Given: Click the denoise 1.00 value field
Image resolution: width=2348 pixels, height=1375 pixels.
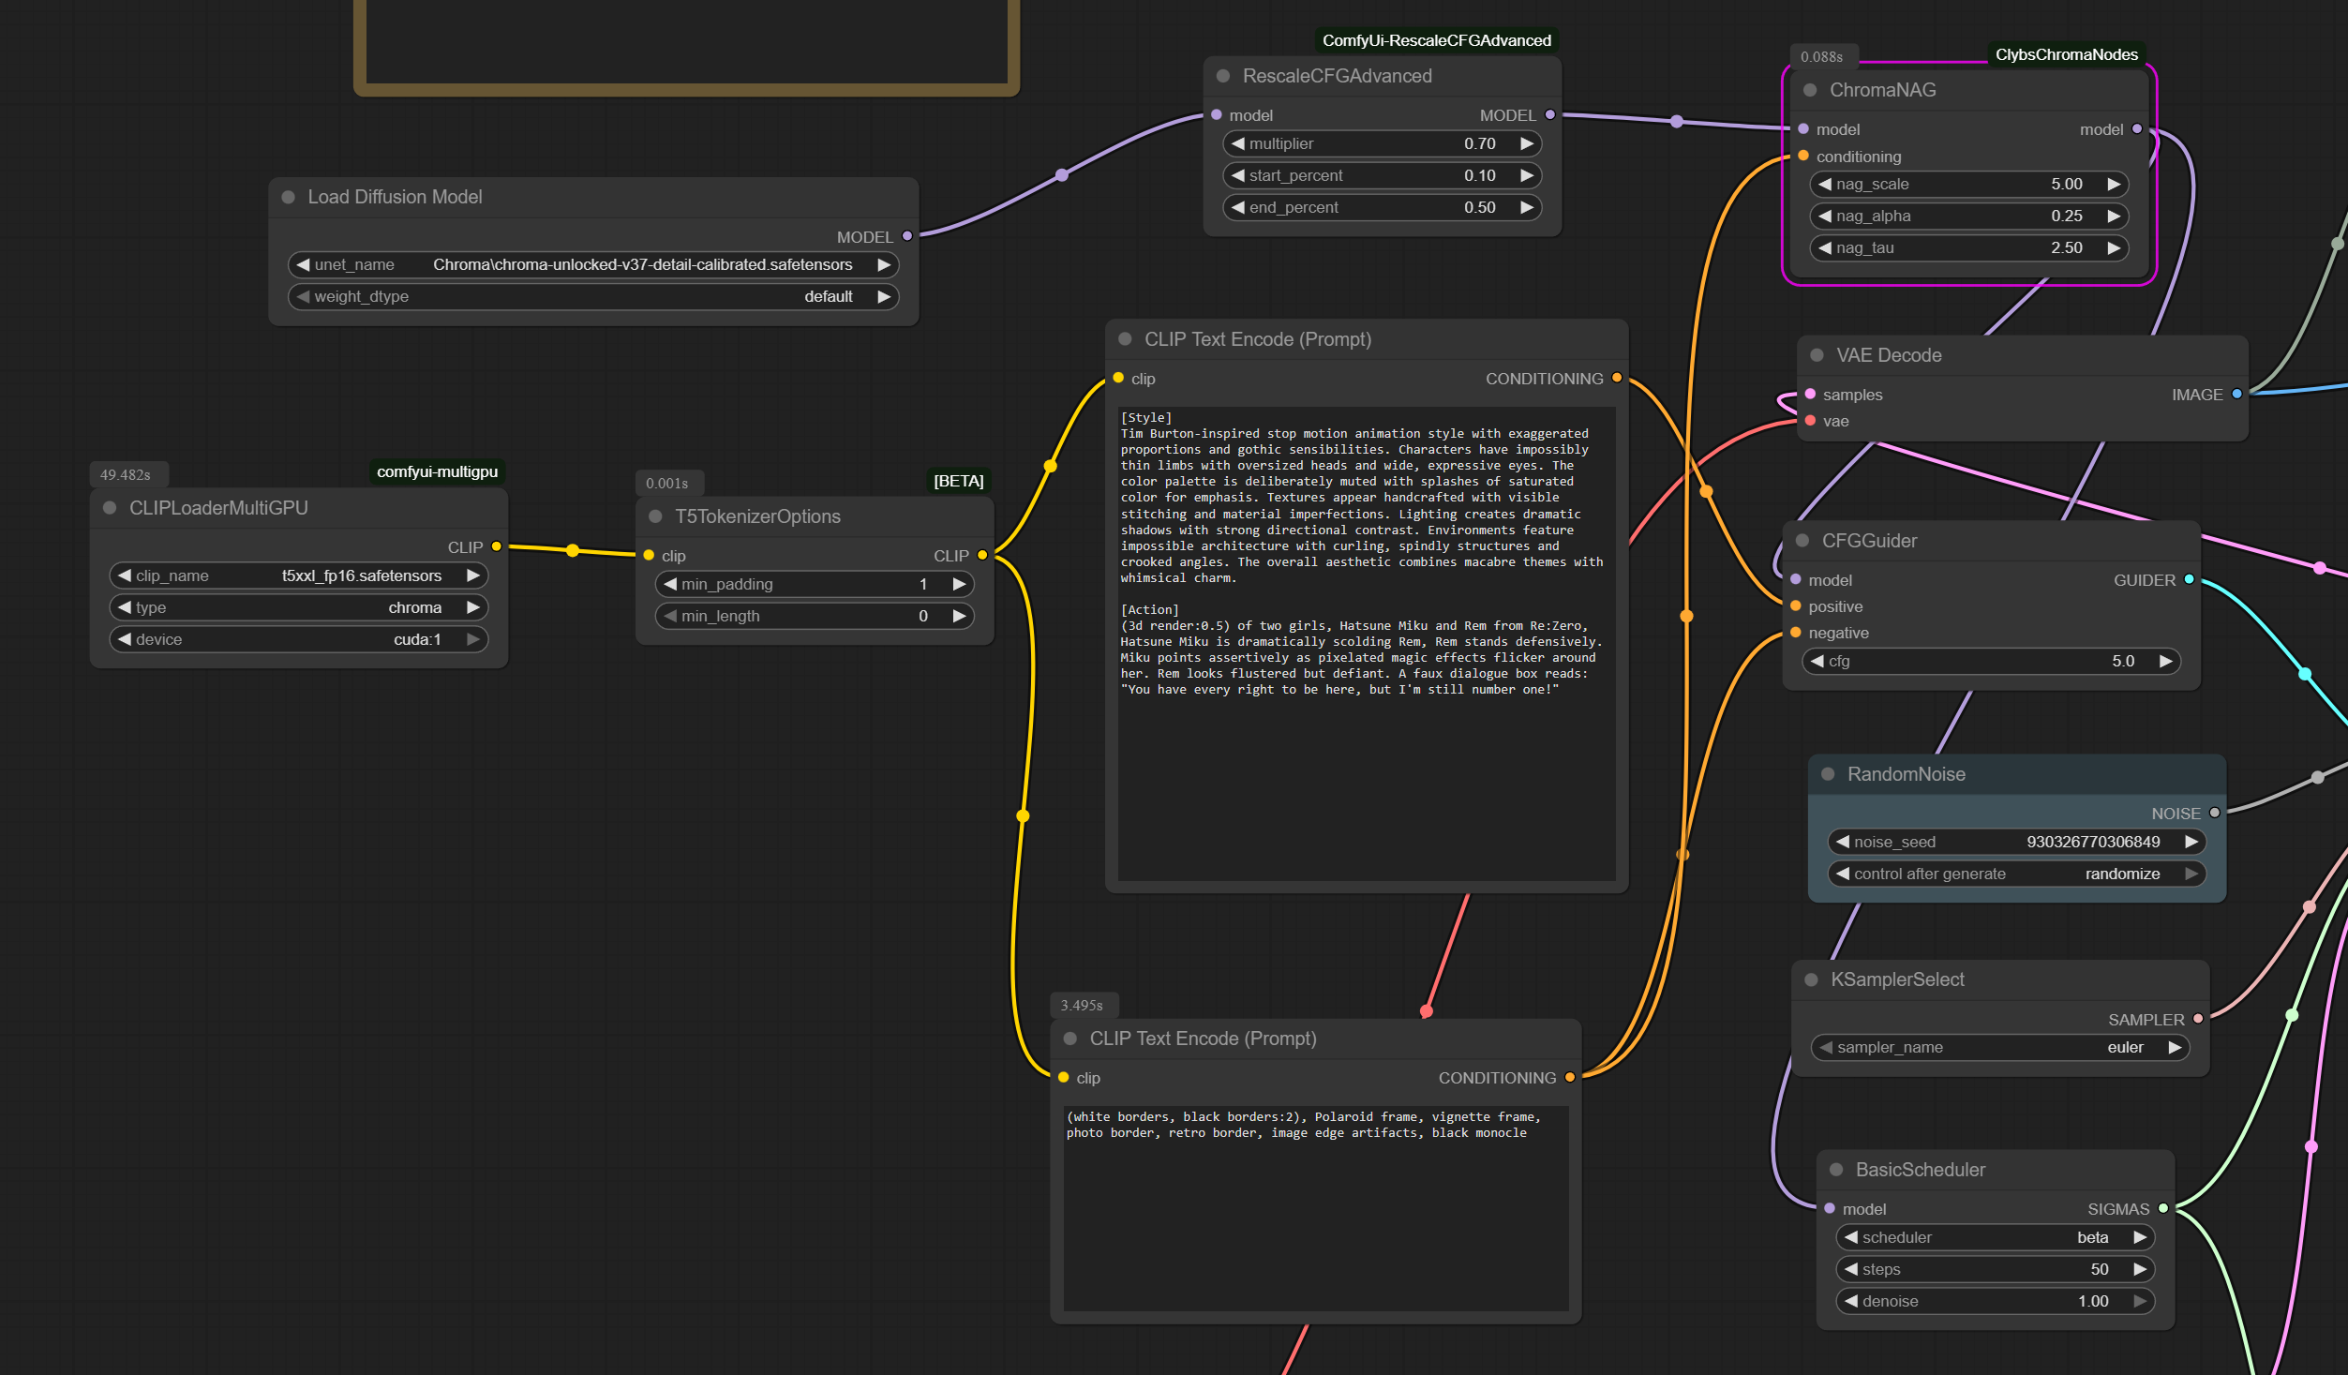Looking at the screenshot, I should (1996, 1301).
